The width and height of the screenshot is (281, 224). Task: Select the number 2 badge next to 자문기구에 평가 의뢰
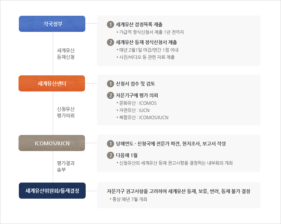click(x=110, y=95)
